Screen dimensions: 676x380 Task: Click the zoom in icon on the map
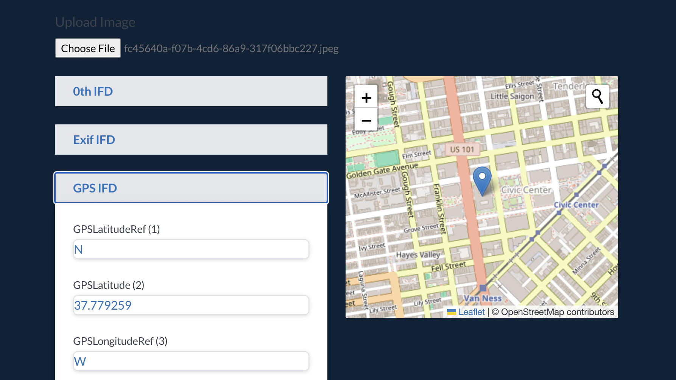(x=366, y=97)
